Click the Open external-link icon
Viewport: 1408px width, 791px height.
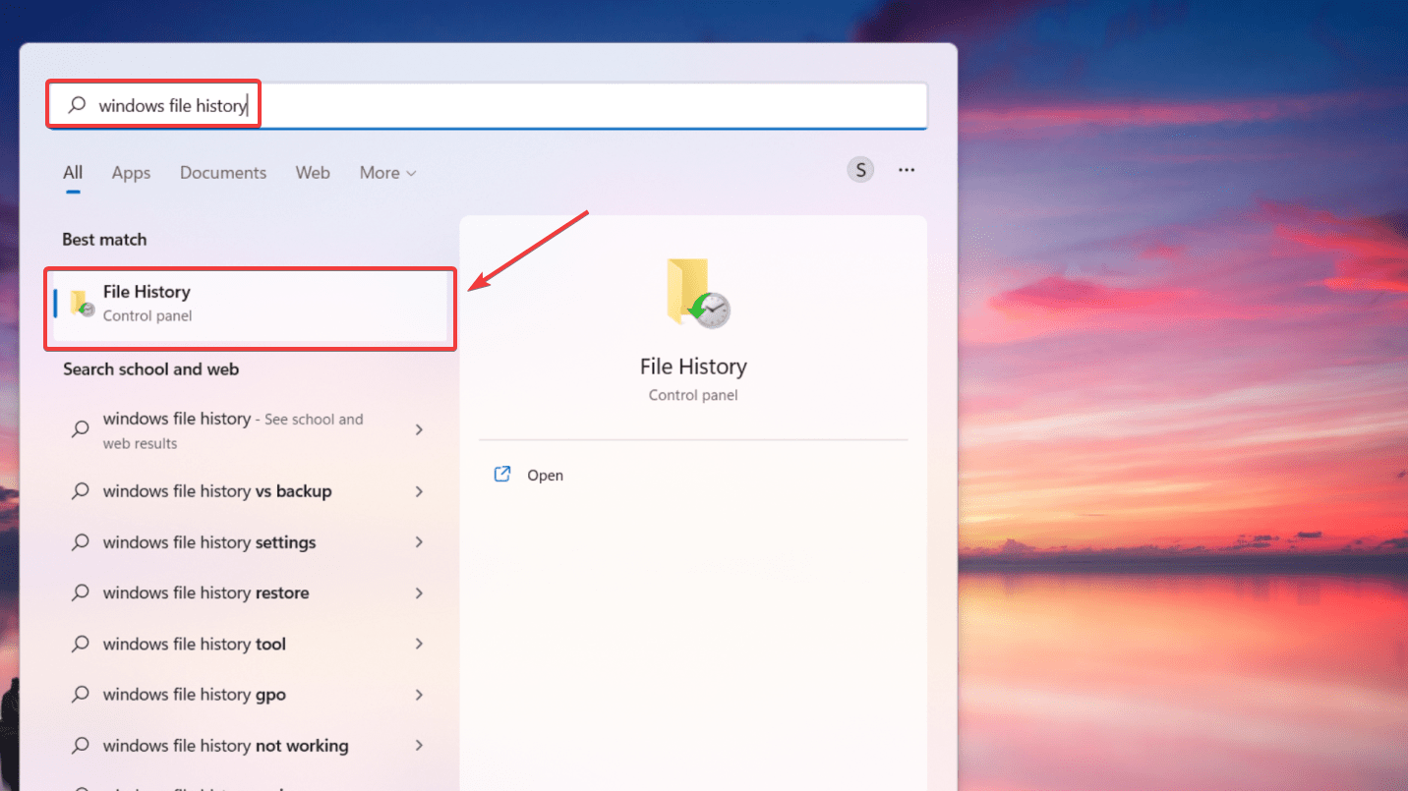point(502,475)
